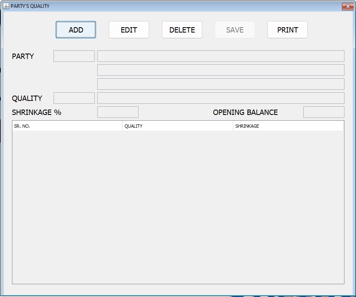The height and width of the screenshot is (297, 356).
Task: Click the SR. NO. column header
Action: (x=67, y=126)
